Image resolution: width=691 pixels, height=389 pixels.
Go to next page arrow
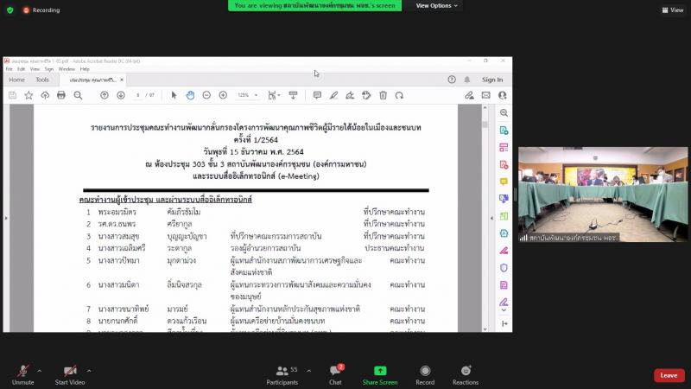tap(121, 95)
